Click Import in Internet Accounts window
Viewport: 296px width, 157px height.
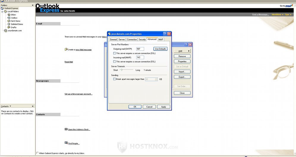point(182,72)
